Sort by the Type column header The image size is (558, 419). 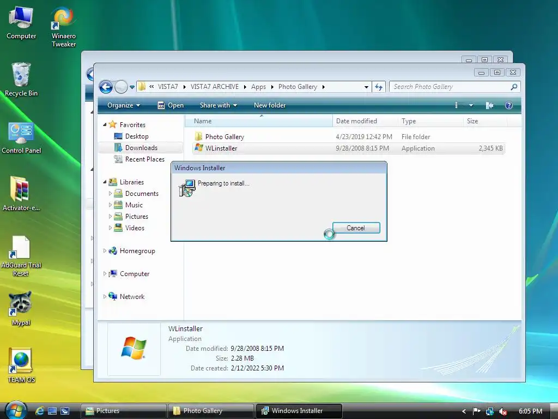coord(430,121)
